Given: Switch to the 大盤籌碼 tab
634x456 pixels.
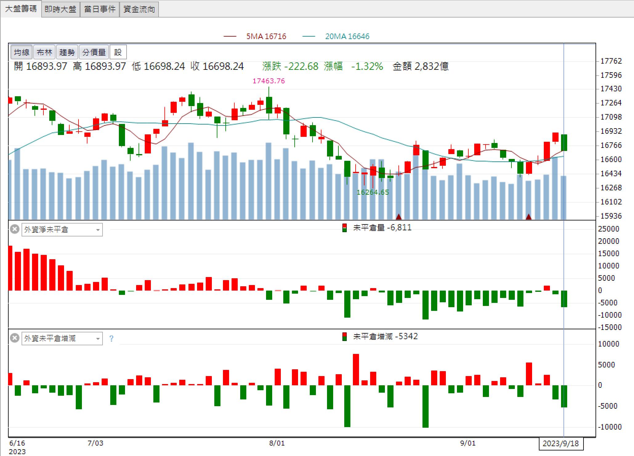Looking at the screenshot, I should coord(21,9).
